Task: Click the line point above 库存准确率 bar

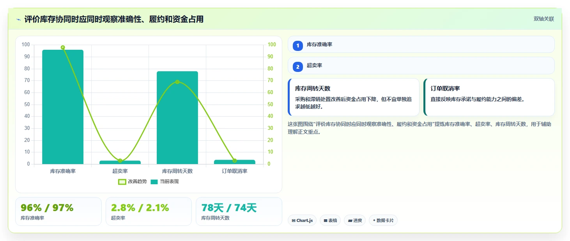Action: pos(63,47)
